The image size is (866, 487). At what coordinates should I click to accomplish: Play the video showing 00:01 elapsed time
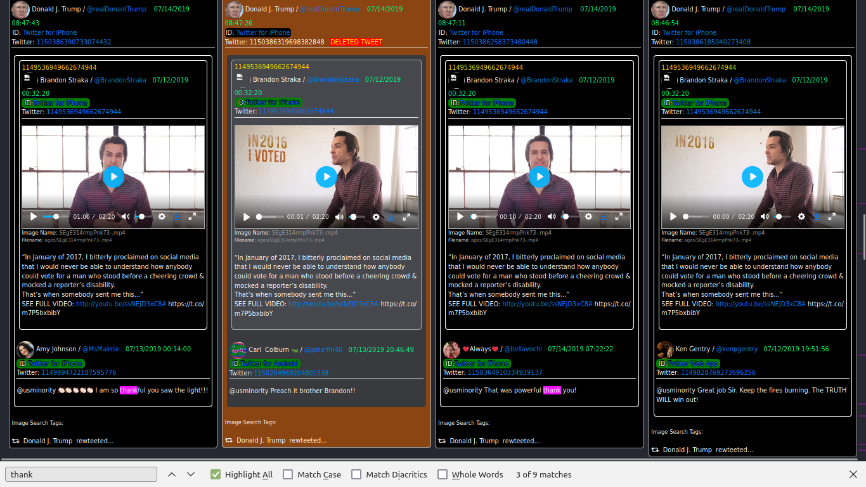tap(247, 217)
